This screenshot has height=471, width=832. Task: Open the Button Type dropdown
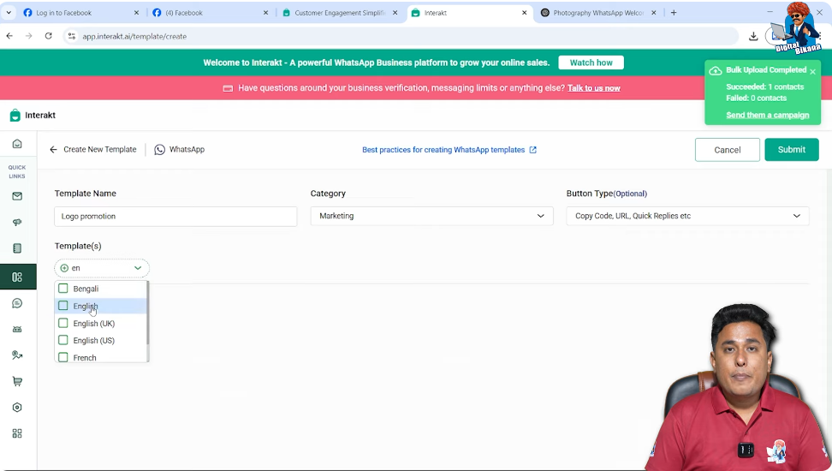[x=687, y=216]
